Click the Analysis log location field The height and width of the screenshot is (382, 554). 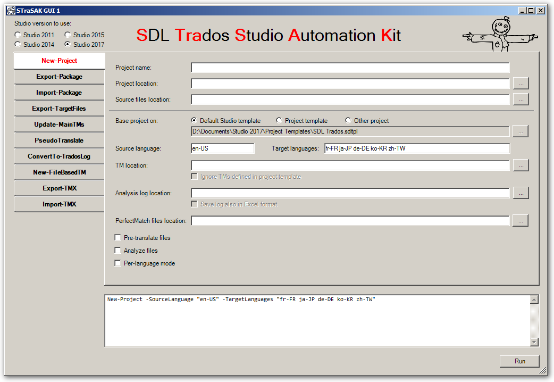coord(350,193)
